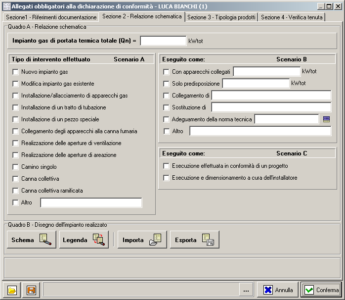The height and width of the screenshot is (300, 345).
Task: Click the Con apparecchi collegati kWtot field
Action: 267,71
